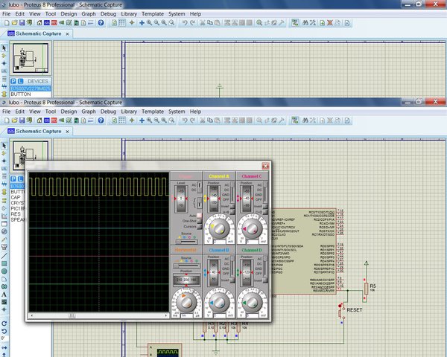Click Home page icon in front window toolbar
Viewport: 447px width, 357px height.
click(39, 120)
